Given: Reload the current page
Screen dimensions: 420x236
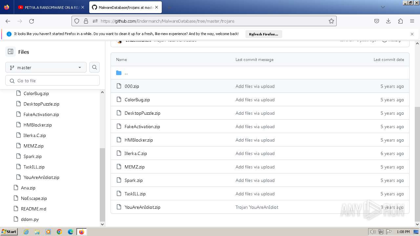Looking at the screenshot, I should click(x=31, y=21).
